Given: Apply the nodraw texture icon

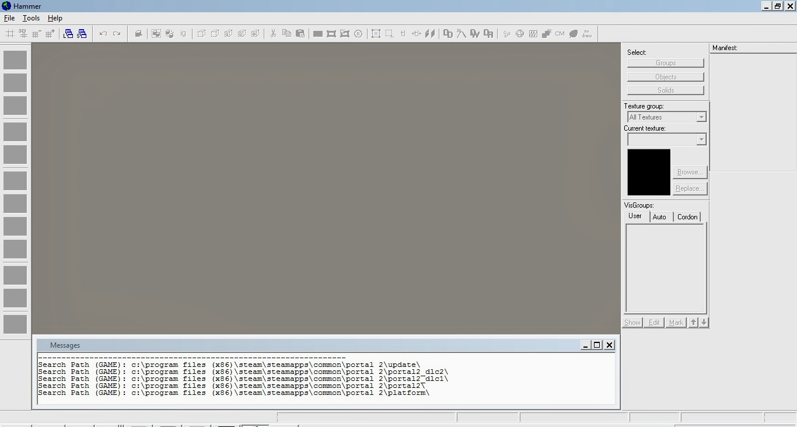Looking at the screenshot, I should (586, 33).
